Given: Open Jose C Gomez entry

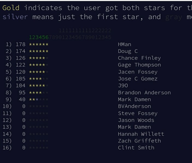Looking at the screenshot, I should [x=138, y=79].
